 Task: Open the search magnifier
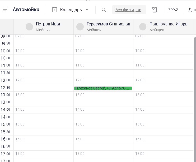pos(104,10)
